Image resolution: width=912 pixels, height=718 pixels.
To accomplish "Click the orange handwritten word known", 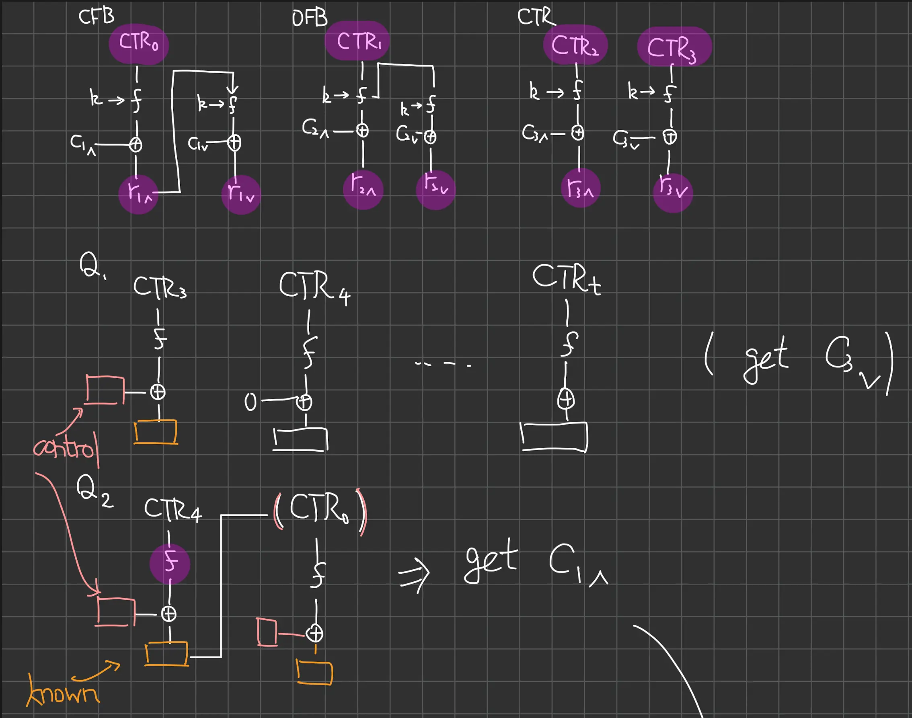I will pos(63,693).
